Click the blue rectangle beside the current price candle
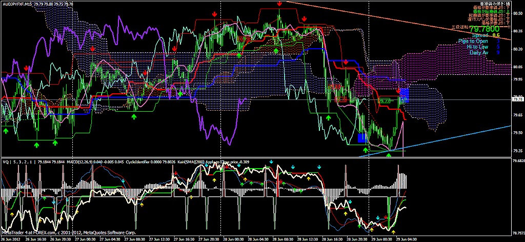The height and width of the screenshot is (242, 525). click(404, 94)
